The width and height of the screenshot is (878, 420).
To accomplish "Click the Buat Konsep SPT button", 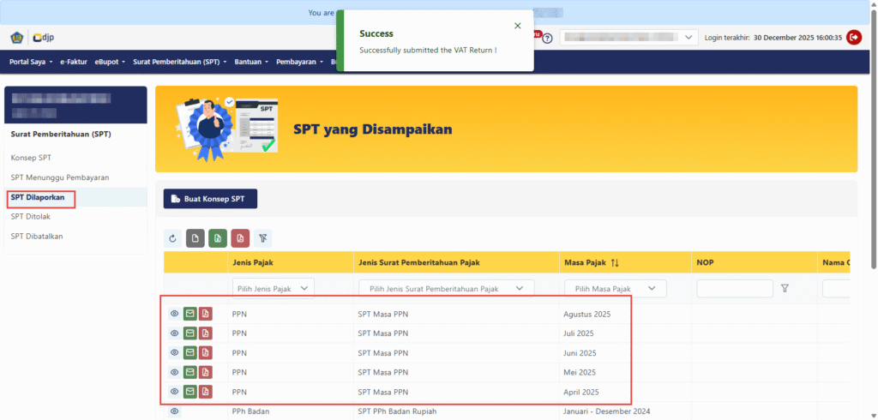I will (210, 199).
